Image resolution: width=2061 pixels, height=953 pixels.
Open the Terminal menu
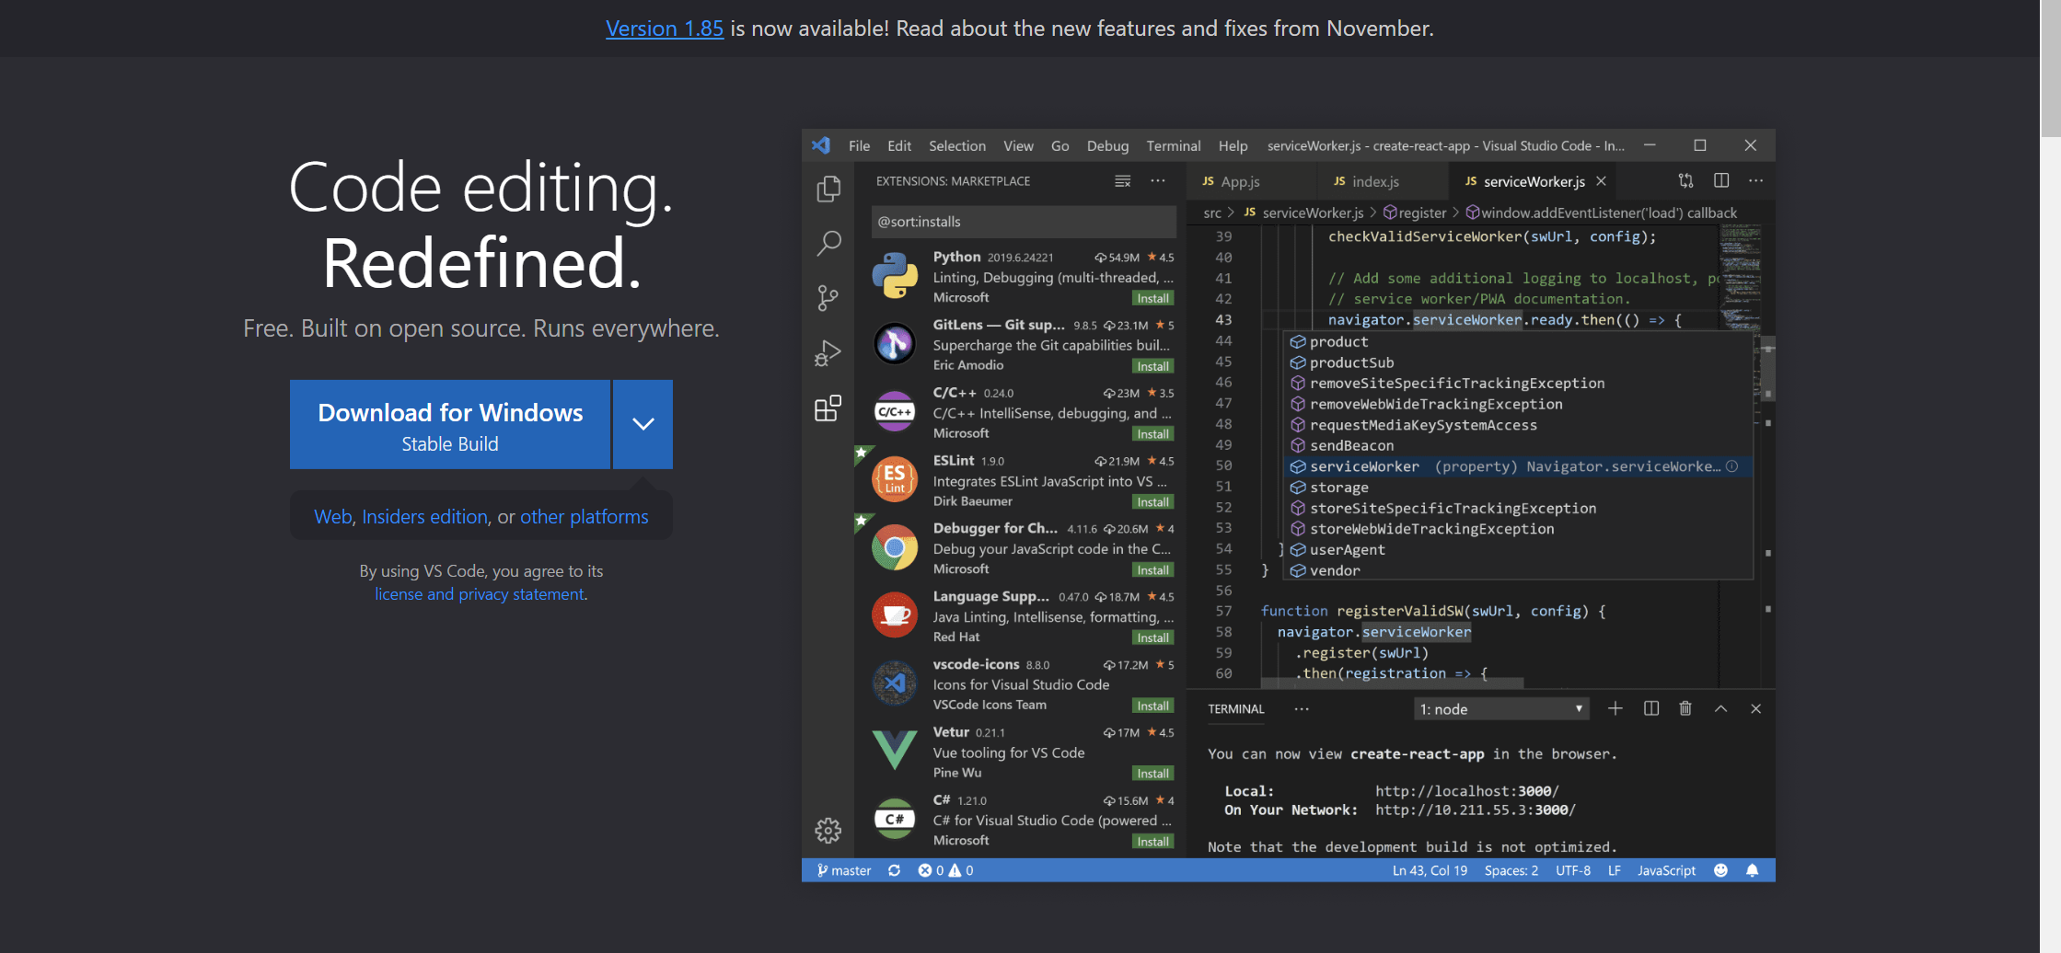tap(1174, 145)
